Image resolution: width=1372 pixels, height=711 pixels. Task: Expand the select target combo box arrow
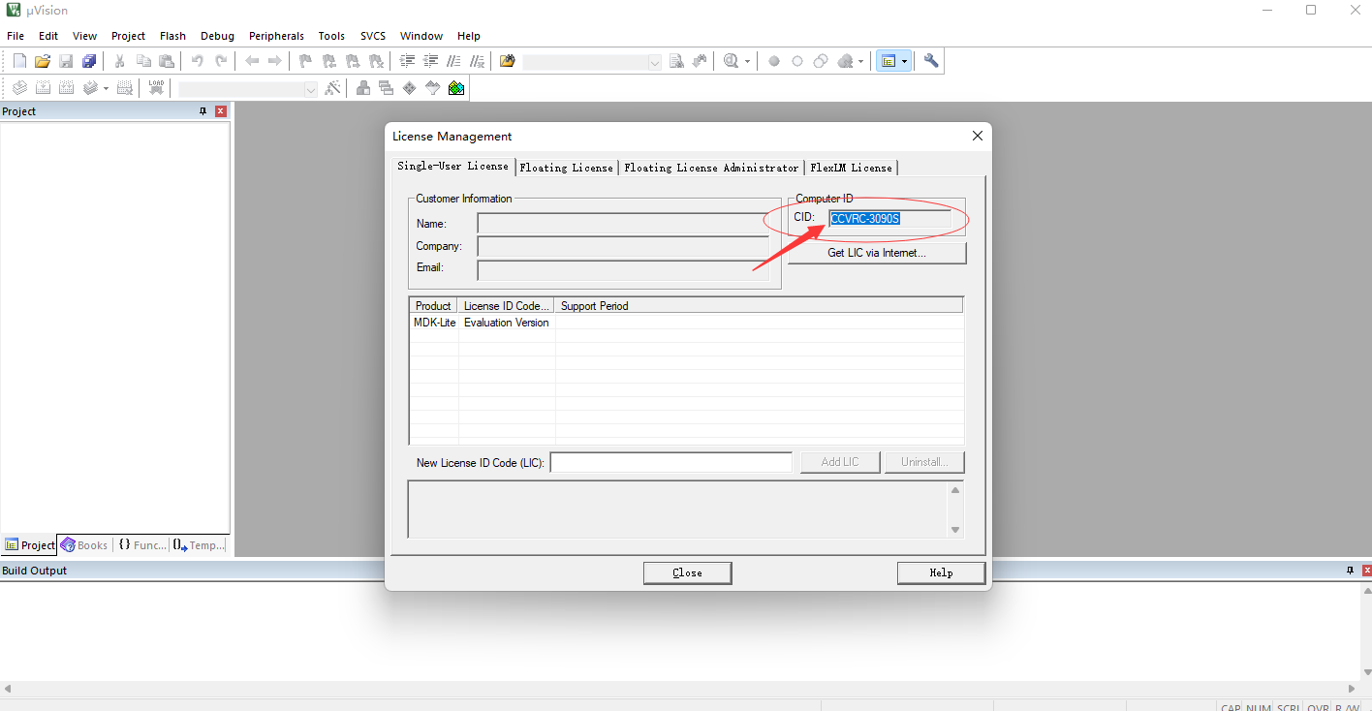[x=310, y=89]
